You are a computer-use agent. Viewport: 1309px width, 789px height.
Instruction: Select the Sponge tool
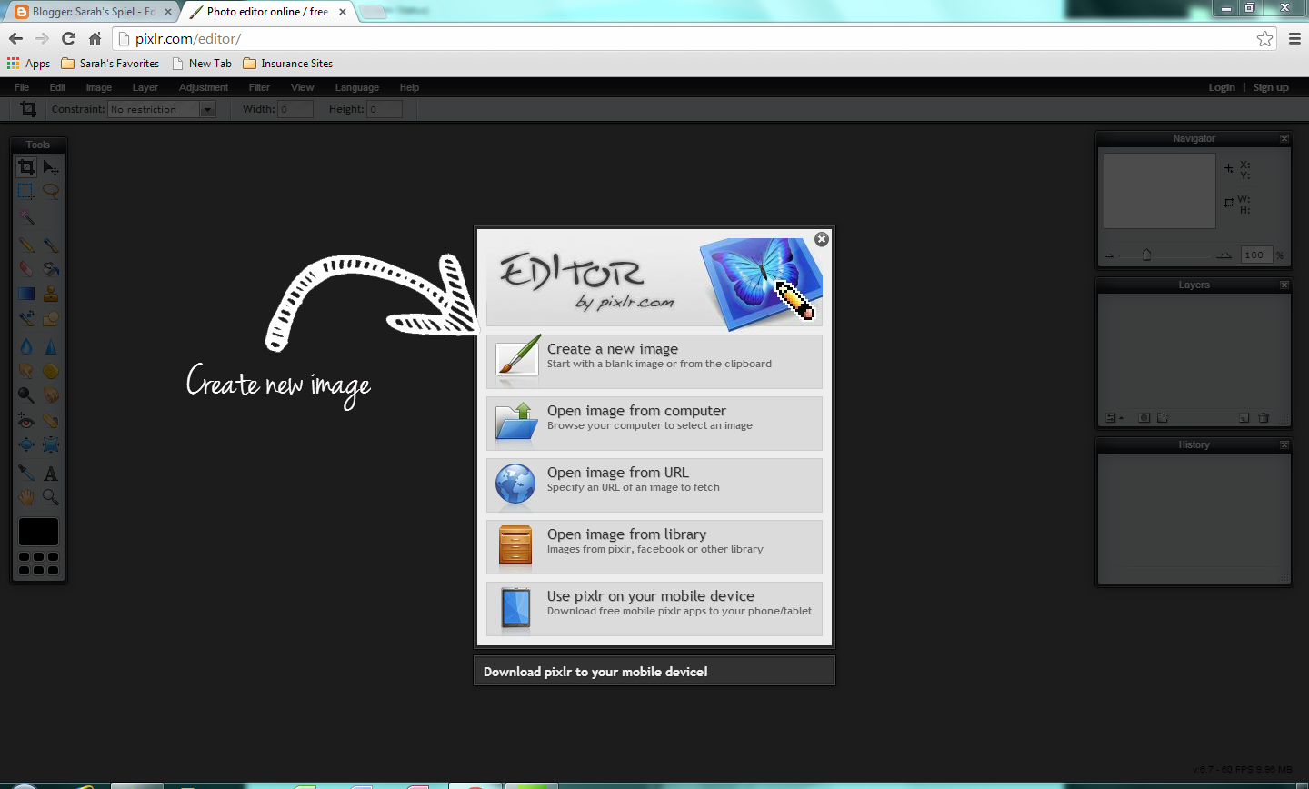pyautogui.click(x=51, y=371)
